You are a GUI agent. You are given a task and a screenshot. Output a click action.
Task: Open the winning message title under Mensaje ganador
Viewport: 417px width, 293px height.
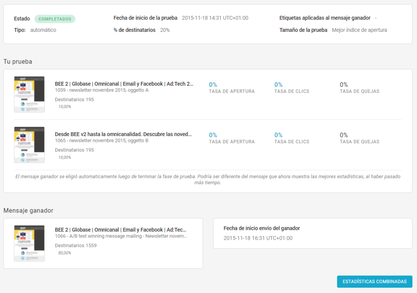[121, 230]
